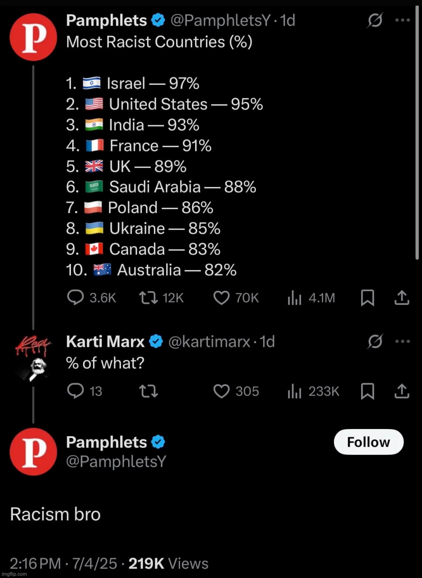Screen dimensions: 422x578
Task: Reply to Karti Marx's comment
Action: coord(74,391)
